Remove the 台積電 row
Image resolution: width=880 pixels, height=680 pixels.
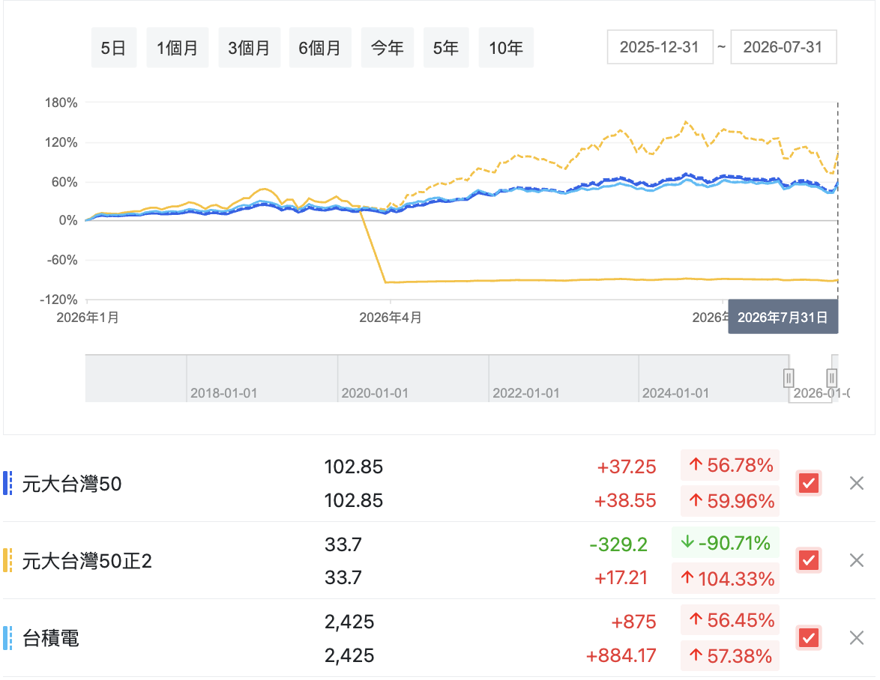[x=857, y=637]
